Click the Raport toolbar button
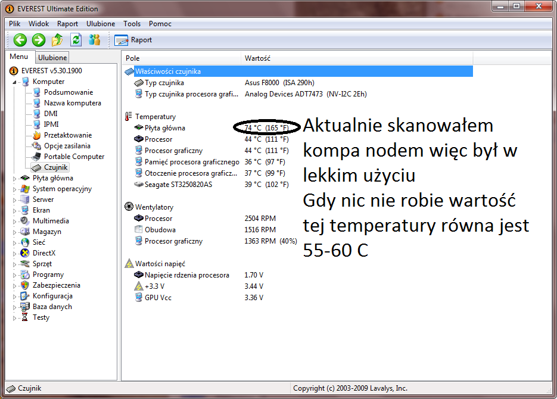The width and height of the screenshot is (557, 399). click(133, 40)
